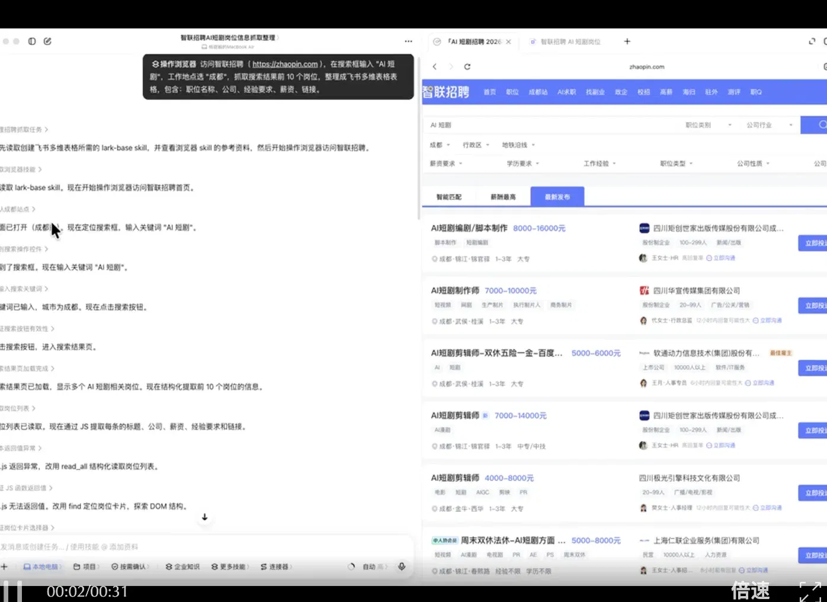Switch to 智能匹配 sort tab
Image resolution: width=827 pixels, height=602 pixels.
(x=449, y=197)
